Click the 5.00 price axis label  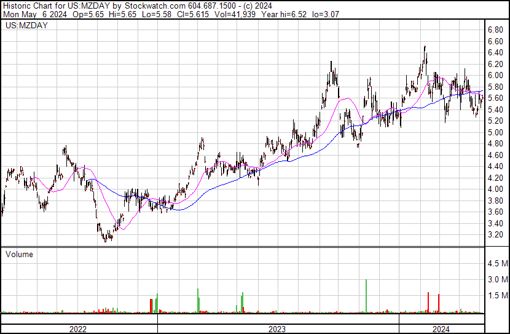(x=496, y=132)
